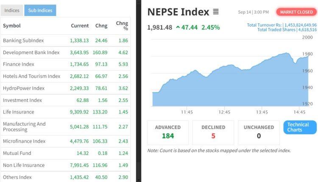Screen dimensions: 318x182
Task: Click the Declined 5 count box
Action: point(213,132)
